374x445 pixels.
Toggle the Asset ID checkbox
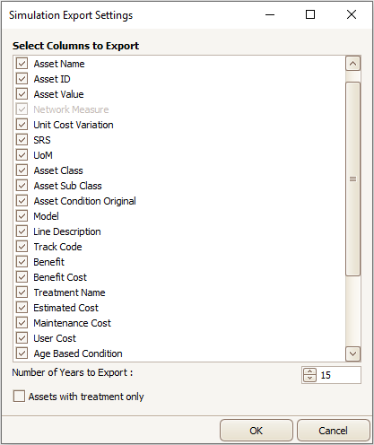pyautogui.click(x=22, y=79)
